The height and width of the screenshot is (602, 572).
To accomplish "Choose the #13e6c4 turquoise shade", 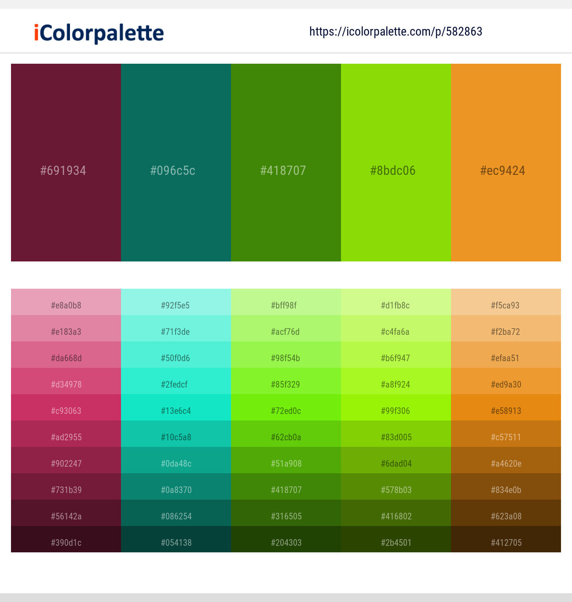I will (176, 407).
